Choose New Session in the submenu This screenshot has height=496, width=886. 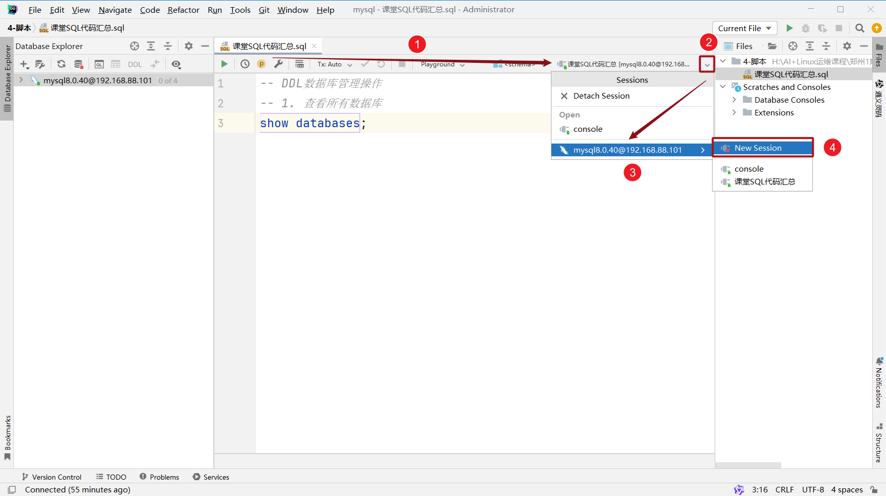click(x=762, y=148)
